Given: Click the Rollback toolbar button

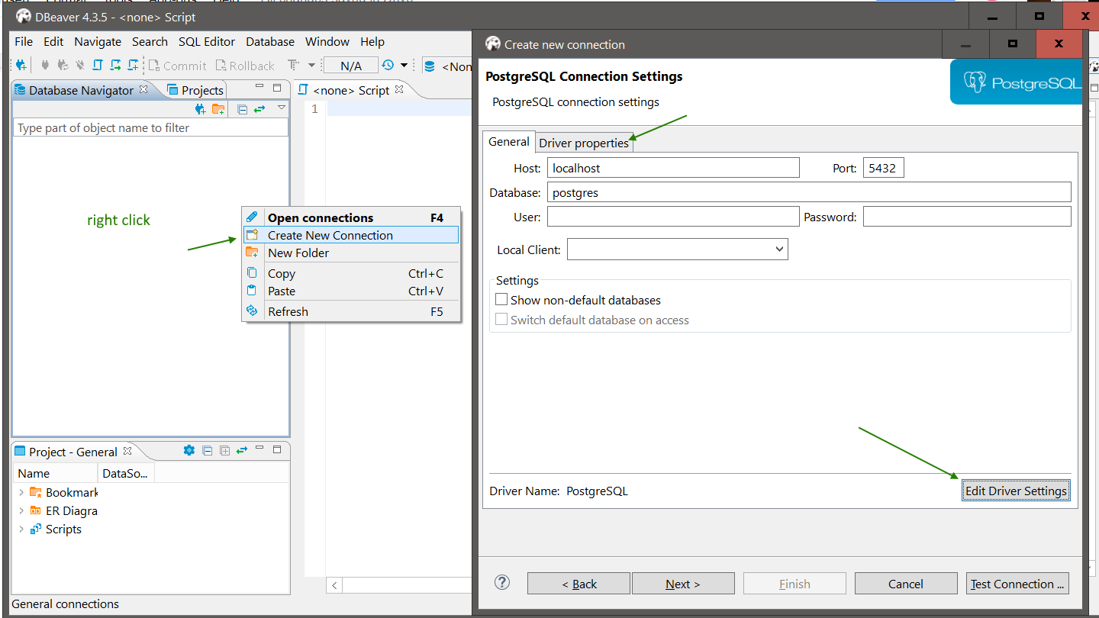Looking at the screenshot, I should (x=244, y=66).
